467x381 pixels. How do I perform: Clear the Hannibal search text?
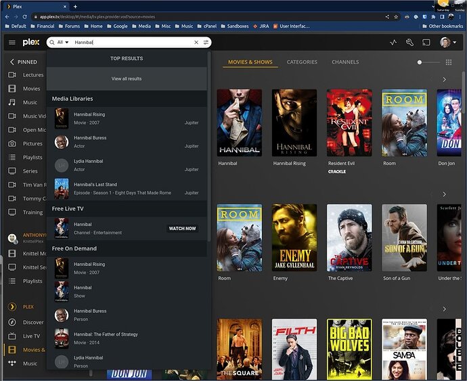tap(196, 43)
